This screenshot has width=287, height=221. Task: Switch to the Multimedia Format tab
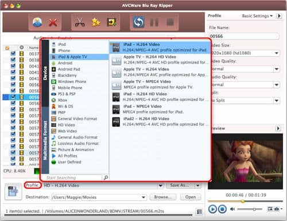click(45, 140)
